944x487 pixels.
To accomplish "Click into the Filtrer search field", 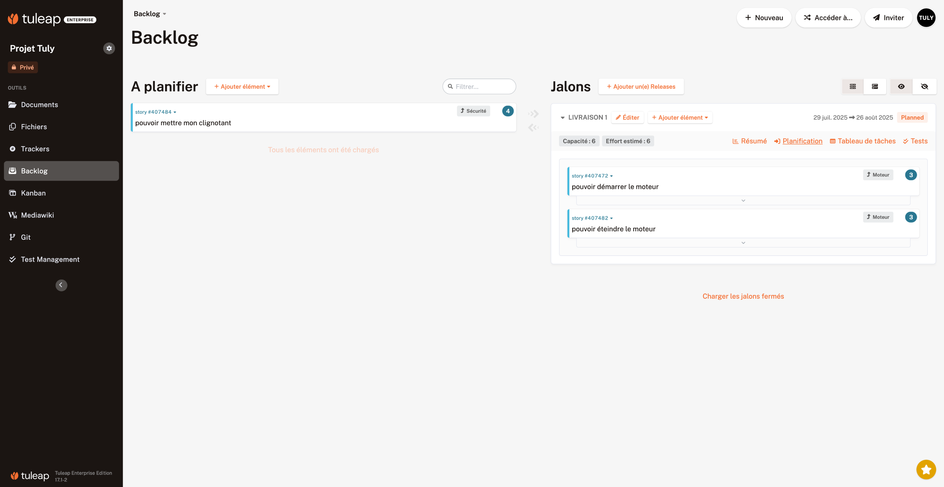I will pyautogui.click(x=482, y=87).
